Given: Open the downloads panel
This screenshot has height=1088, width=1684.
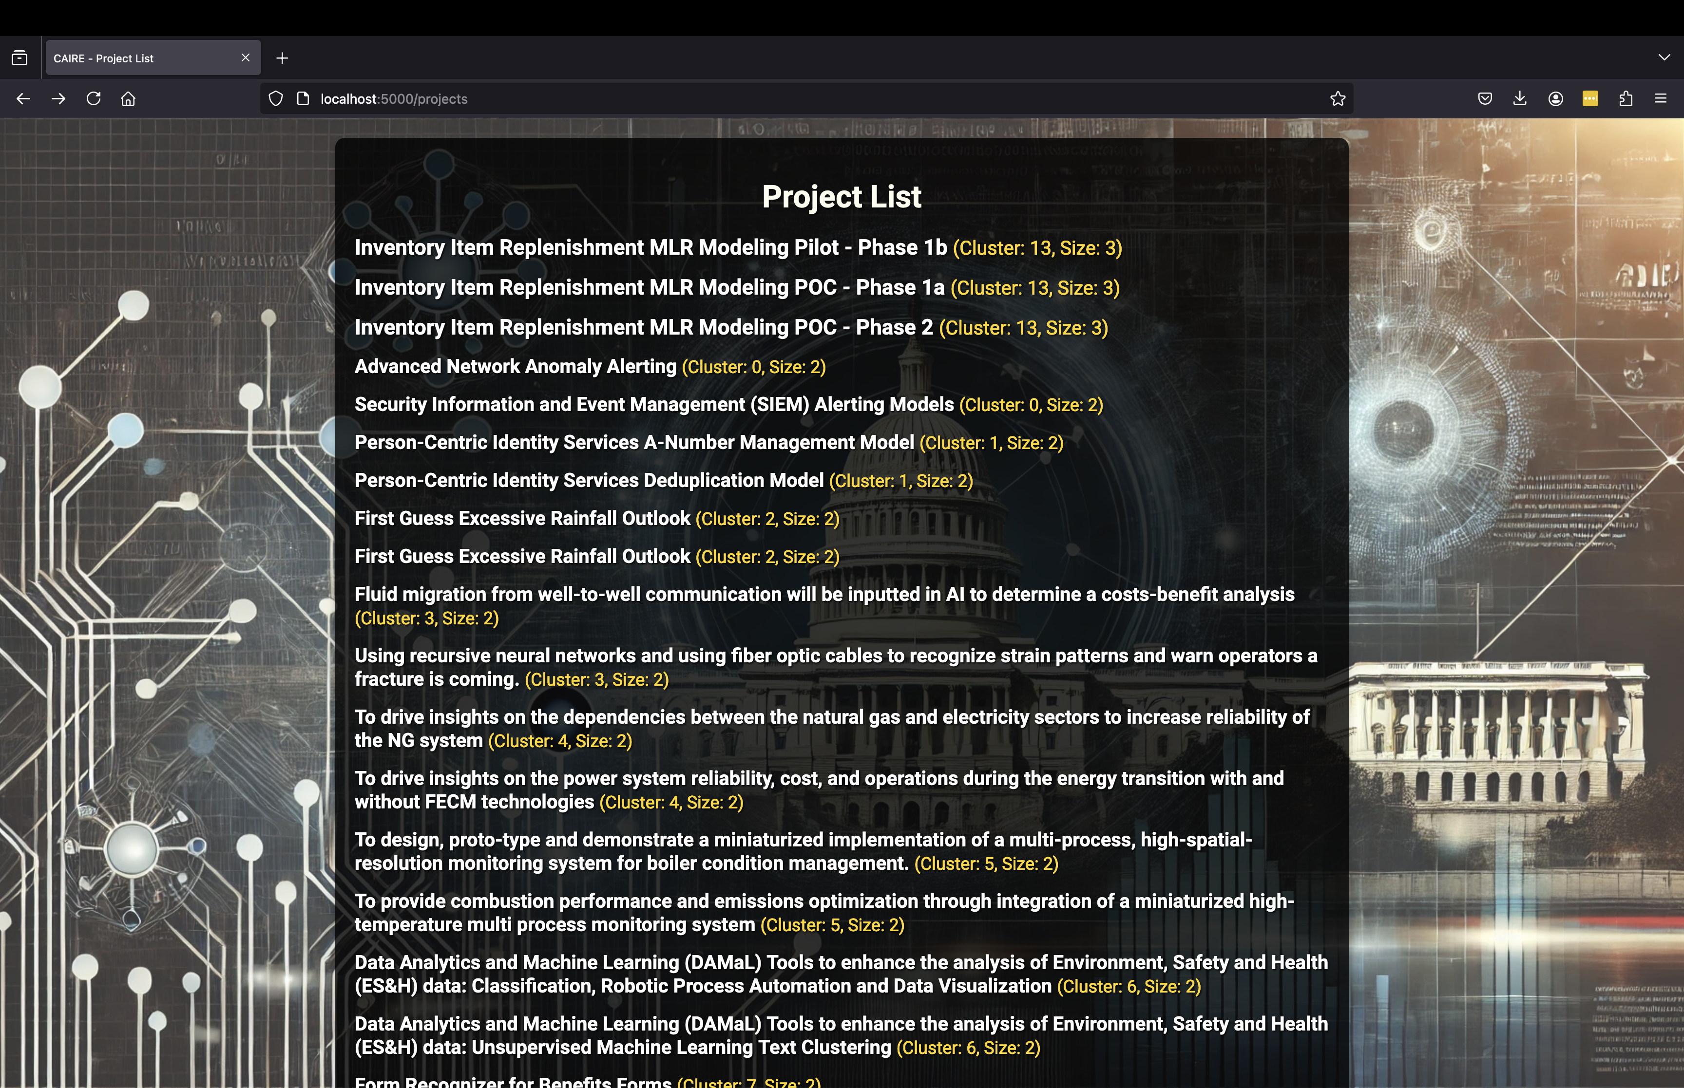Looking at the screenshot, I should coord(1520,99).
